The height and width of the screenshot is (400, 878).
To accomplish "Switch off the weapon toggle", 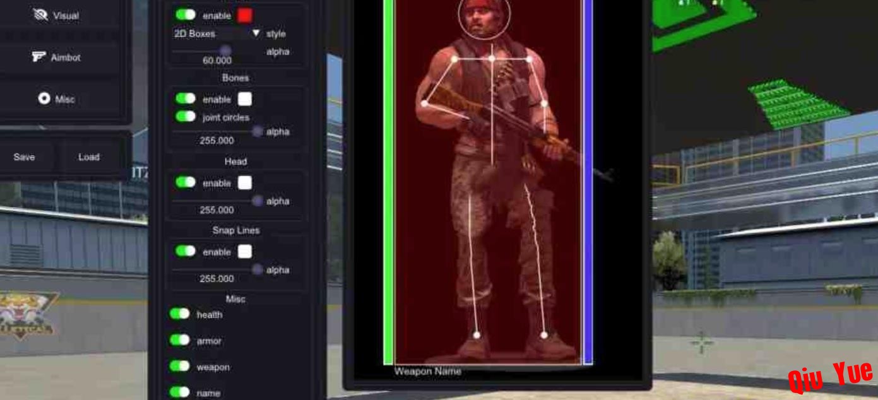I will (180, 366).
